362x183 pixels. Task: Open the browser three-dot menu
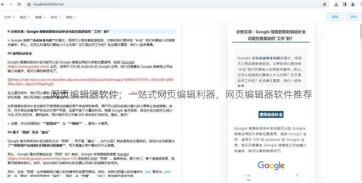tap(361, 4)
